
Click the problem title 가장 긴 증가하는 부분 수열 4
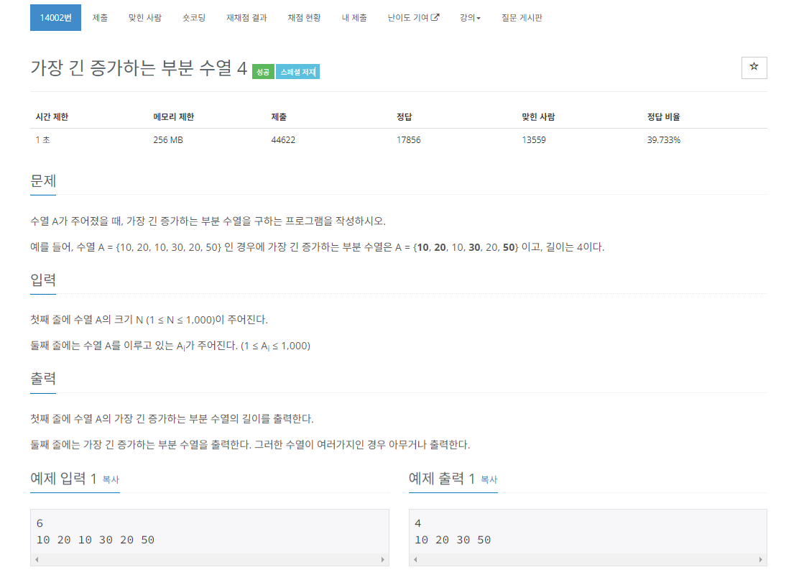click(139, 68)
